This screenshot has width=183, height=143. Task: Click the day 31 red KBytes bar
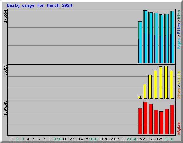pos(172,119)
